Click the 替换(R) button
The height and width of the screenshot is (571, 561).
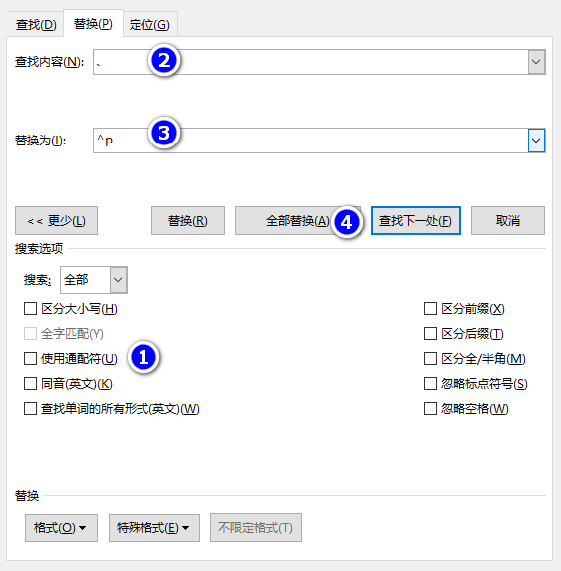pyautogui.click(x=188, y=221)
